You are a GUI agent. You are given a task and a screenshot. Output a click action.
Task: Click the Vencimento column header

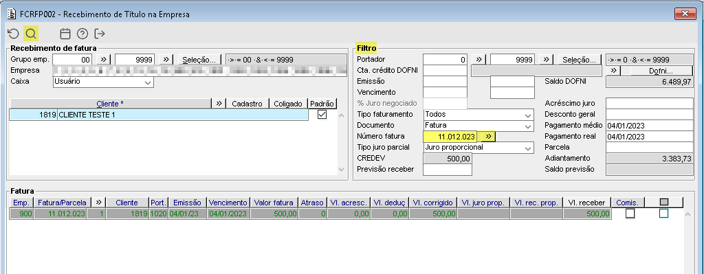pyautogui.click(x=228, y=203)
